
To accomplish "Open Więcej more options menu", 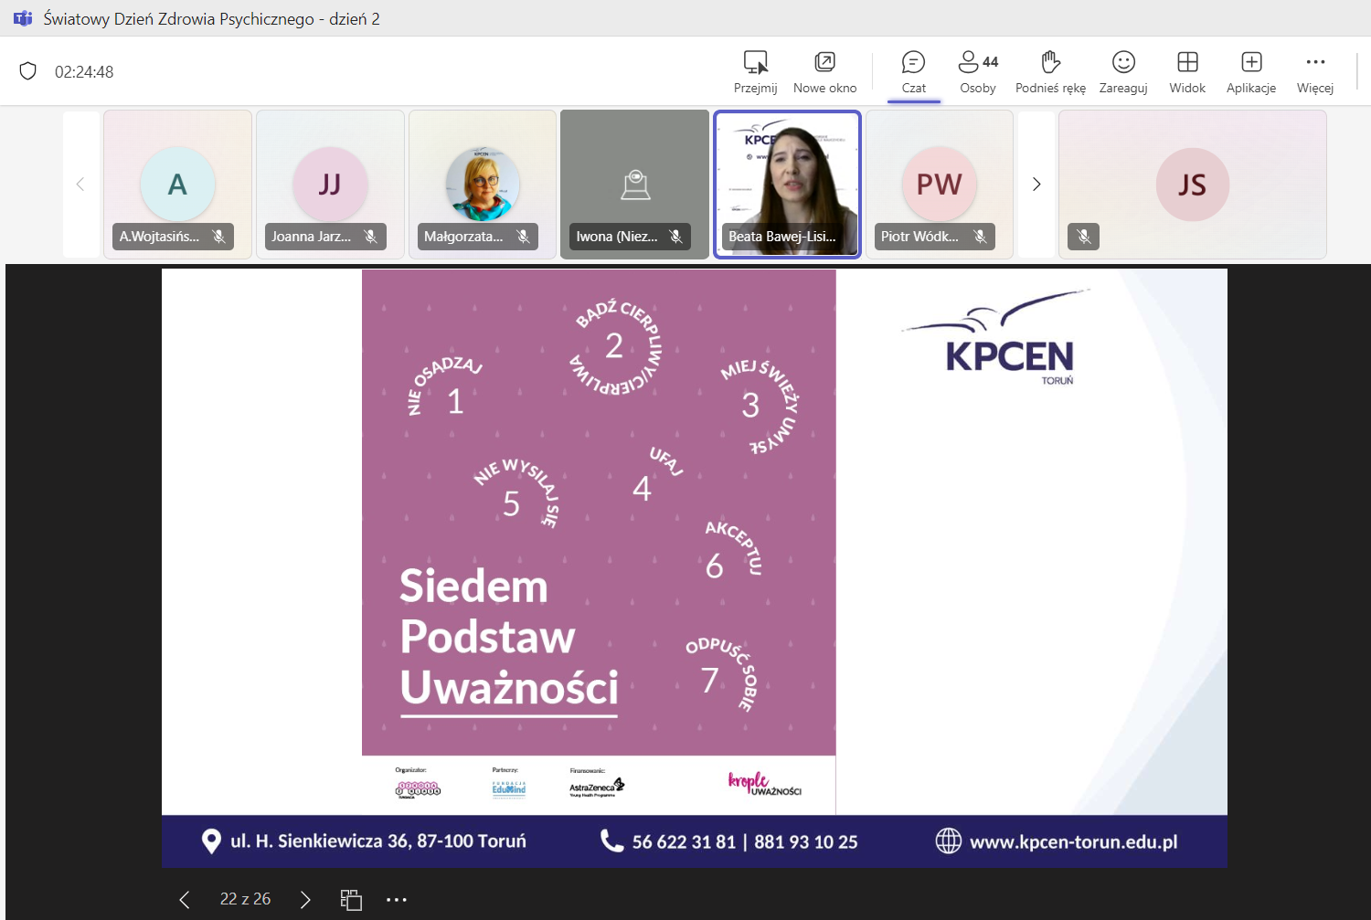I will click(x=1315, y=72).
